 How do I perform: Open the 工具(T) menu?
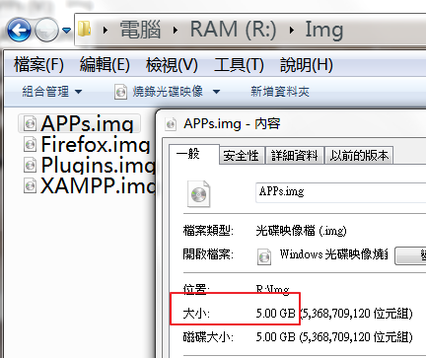coord(239,64)
